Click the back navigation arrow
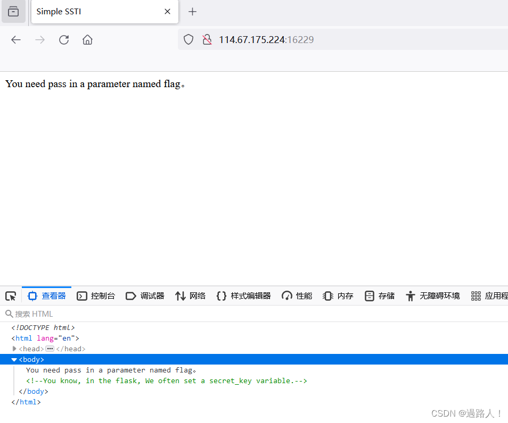The image size is (508, 423). 16,39
